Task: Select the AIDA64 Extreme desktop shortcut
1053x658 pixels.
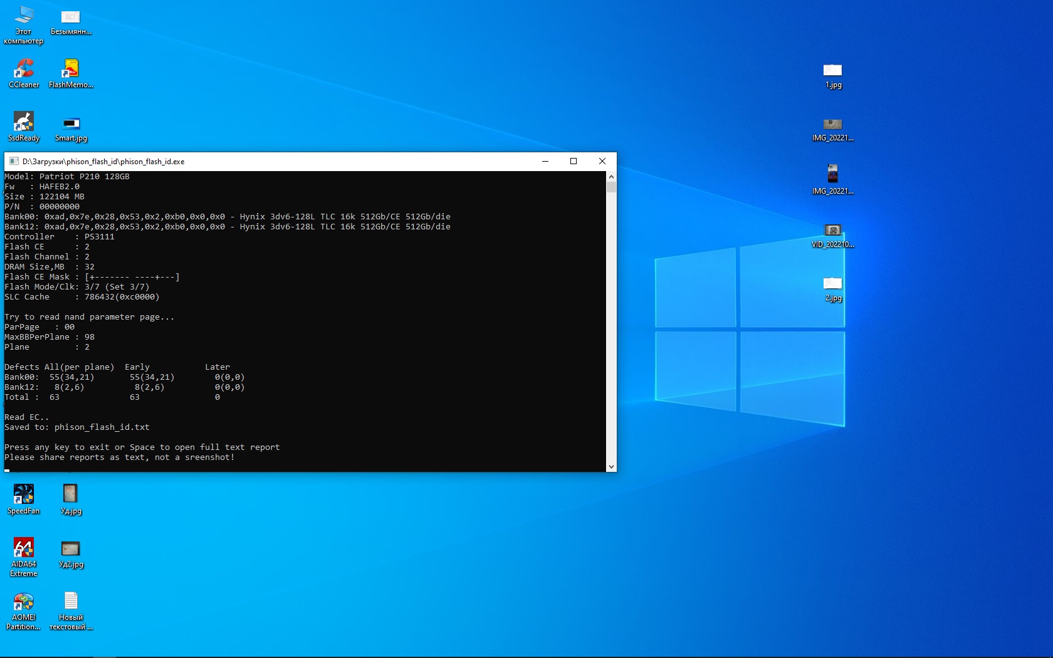Action: click(24, 557)
